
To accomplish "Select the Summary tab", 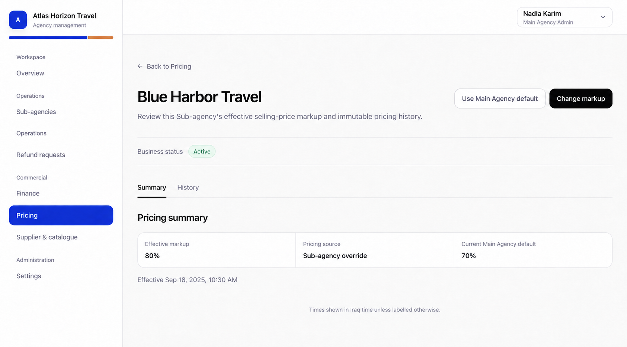I will click(x=152, y=188).
